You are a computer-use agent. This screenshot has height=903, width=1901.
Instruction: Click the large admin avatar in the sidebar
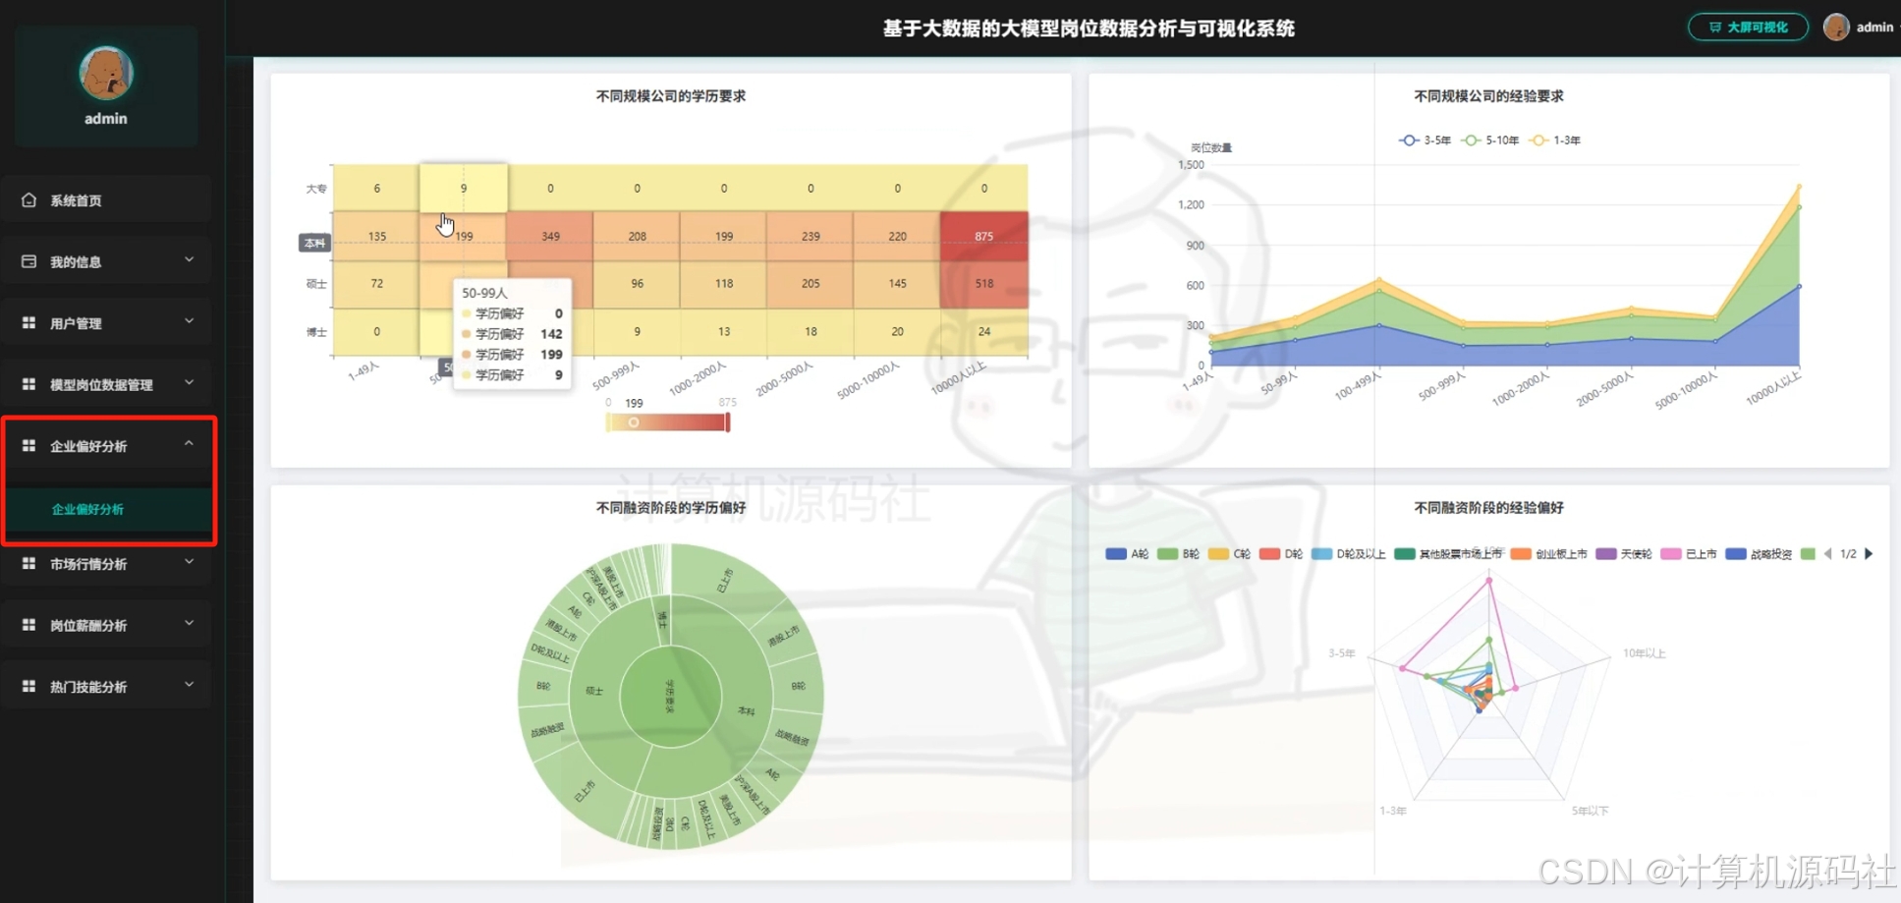click(x=106, y=73)
